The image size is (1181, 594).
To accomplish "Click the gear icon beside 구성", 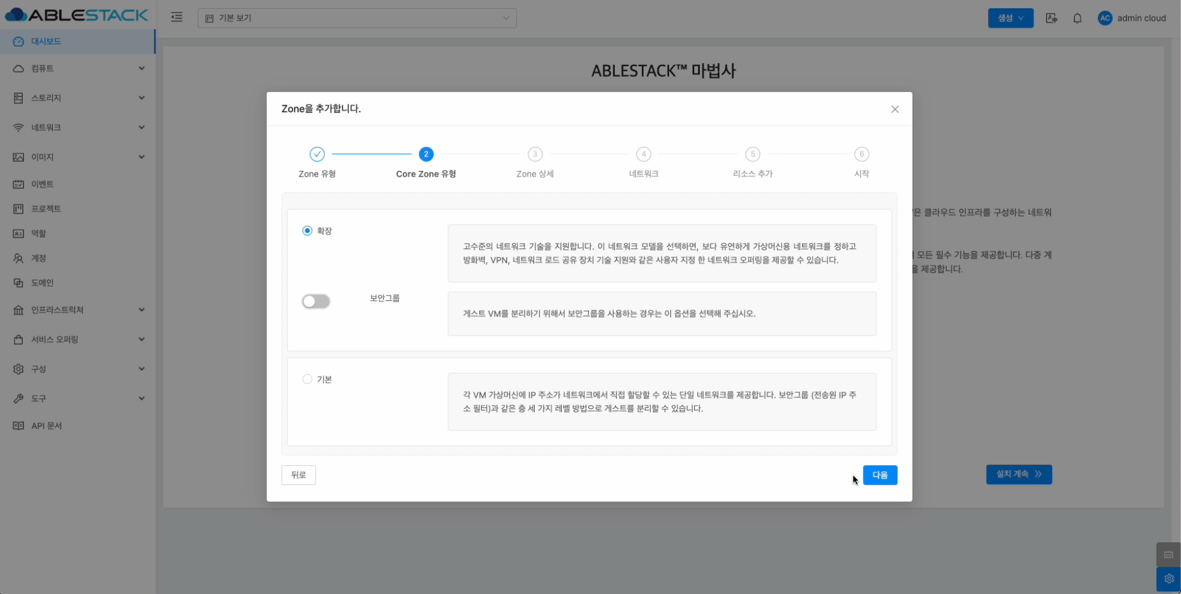I will pyautogui.click(x=18, y=370).
